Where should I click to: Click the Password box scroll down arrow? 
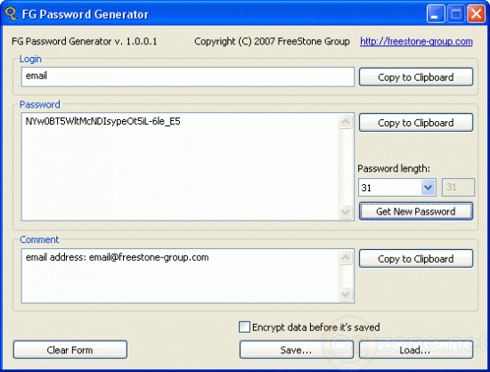coord(346,212)
